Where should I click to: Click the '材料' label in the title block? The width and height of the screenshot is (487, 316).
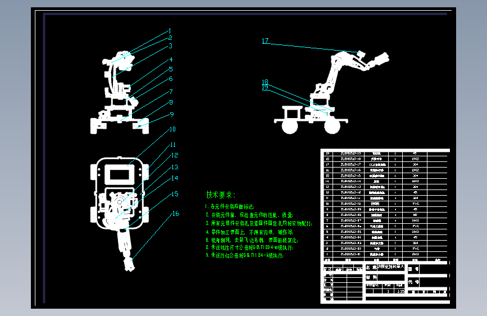(371, 277)
